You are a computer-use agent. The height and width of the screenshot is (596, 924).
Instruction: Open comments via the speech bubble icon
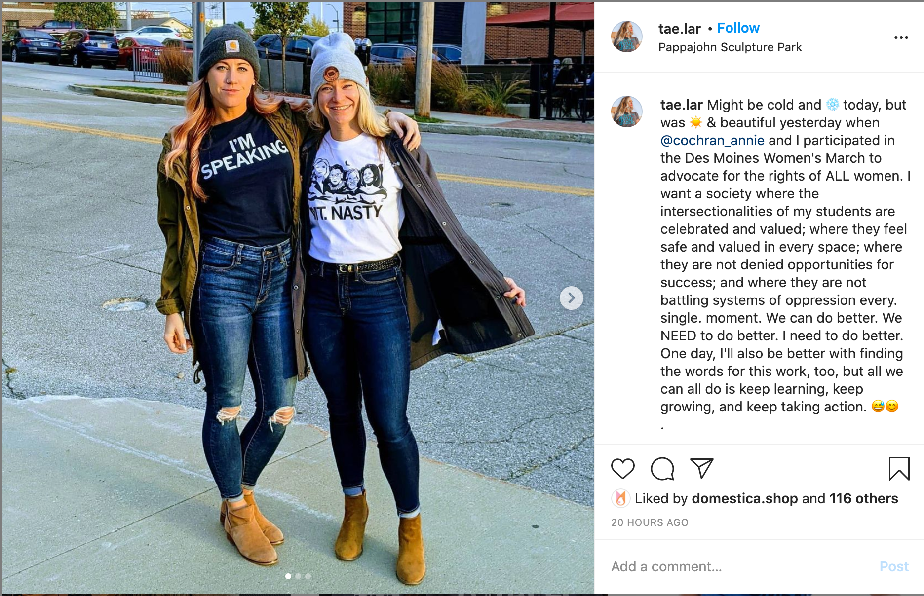662,469
